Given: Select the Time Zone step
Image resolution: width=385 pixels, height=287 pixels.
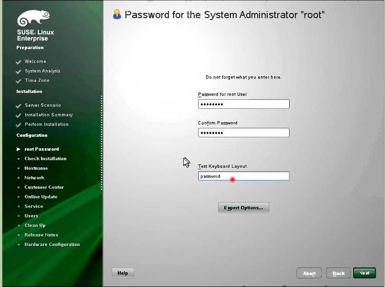Looking at the screenshot, I should (x=37, y=81).
